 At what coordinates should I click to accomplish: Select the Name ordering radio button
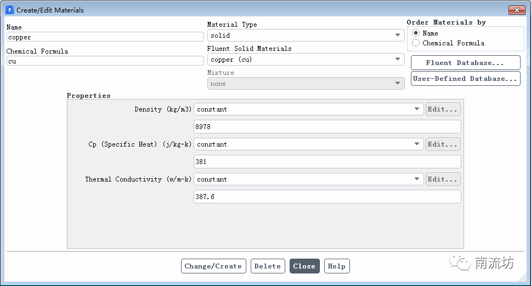click(x=416, y=33)
